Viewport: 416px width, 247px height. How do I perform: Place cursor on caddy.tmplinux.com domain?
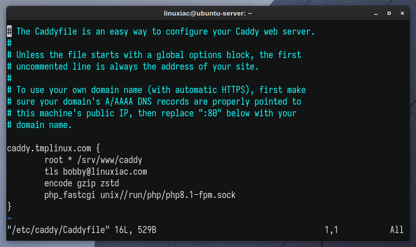[x=49, y=148]
